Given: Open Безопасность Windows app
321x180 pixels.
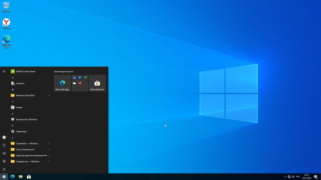Looking at the screenshot, I should [30, 119].
